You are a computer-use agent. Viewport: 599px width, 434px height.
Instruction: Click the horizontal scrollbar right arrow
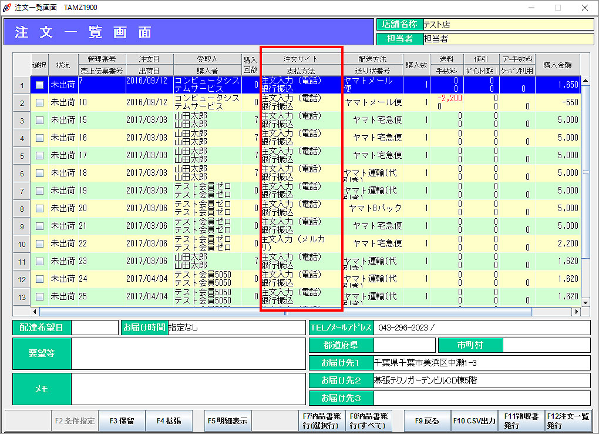(x=577, y=312)
